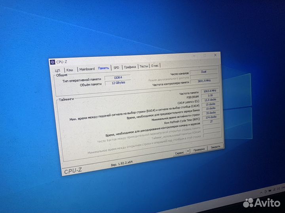Viewport: 285px width, 213px height.
Task: Click the 35 clocks value
Action: tap(211, 113)
